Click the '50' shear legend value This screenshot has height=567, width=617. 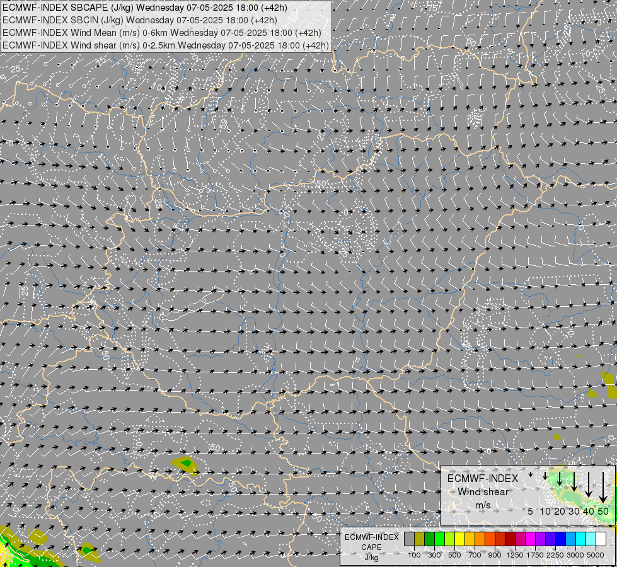click(x=603, y=511)
